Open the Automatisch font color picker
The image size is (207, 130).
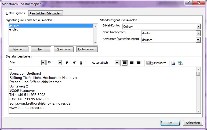[x=117, y=63]
